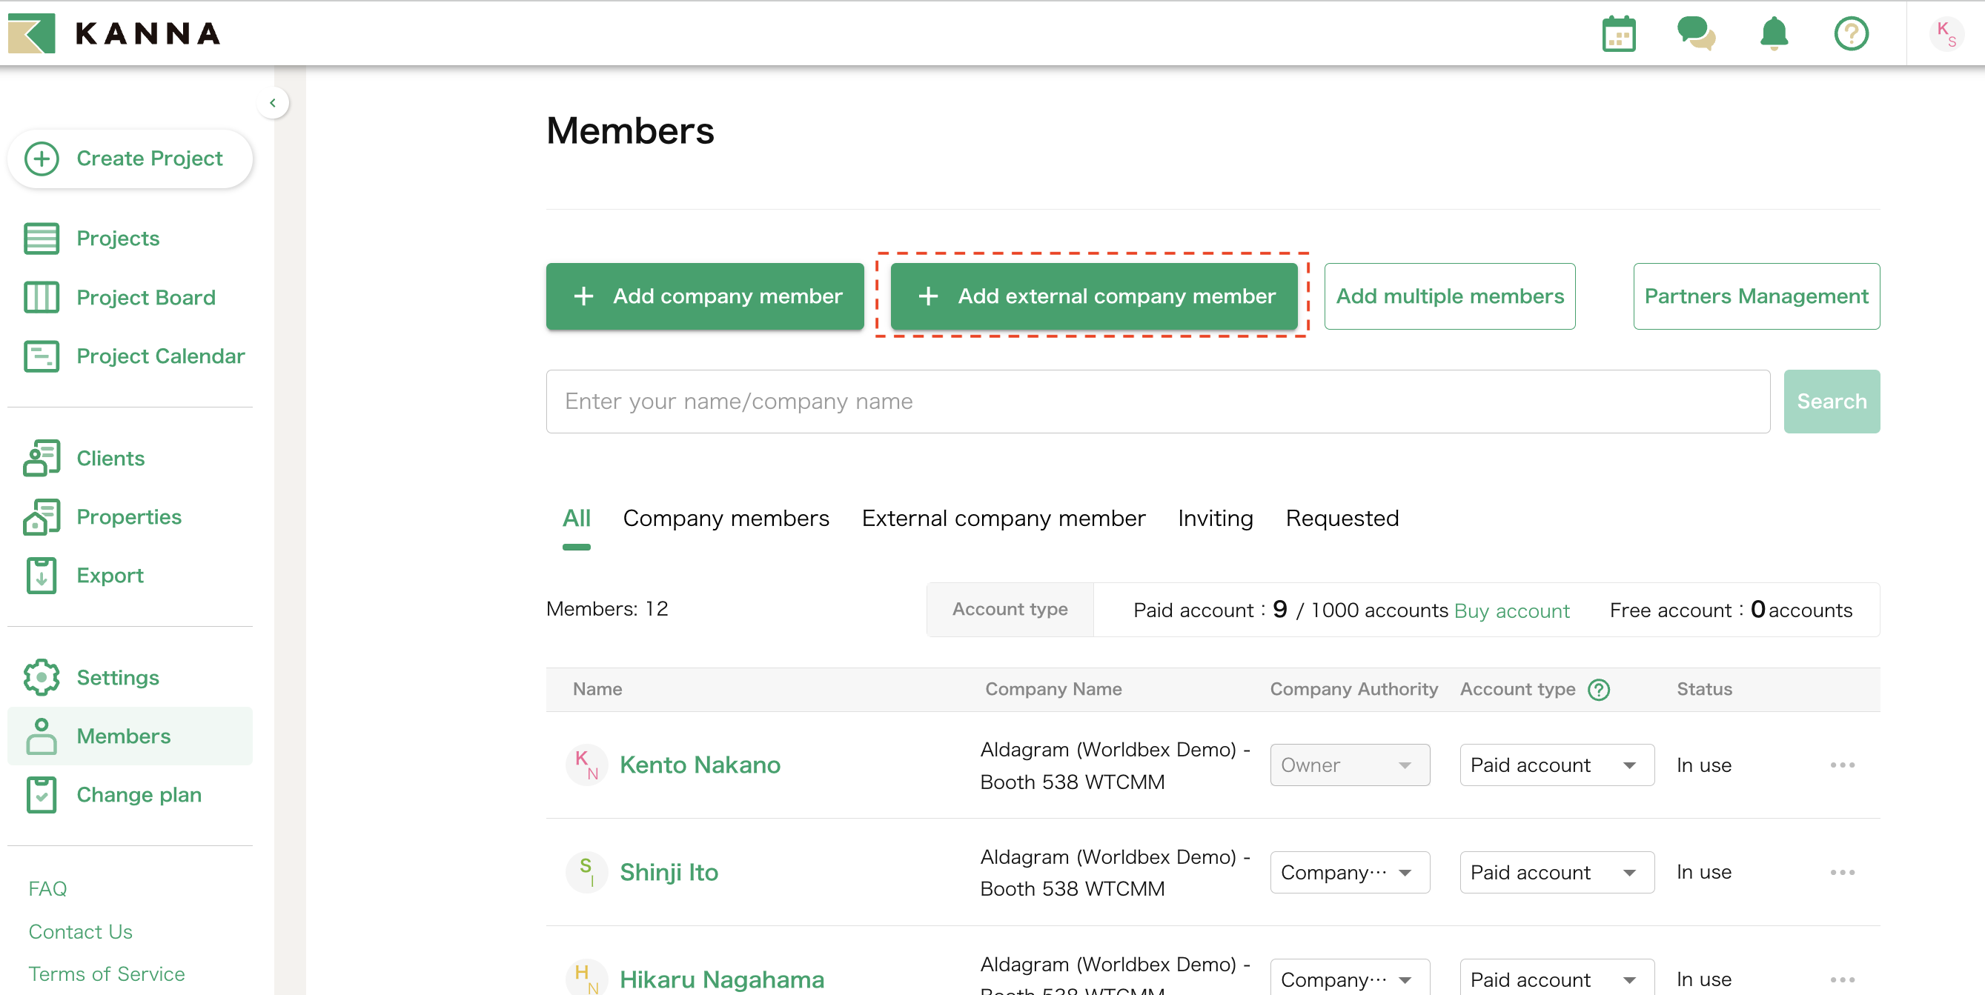Image resolution: width=1985 pixels, height=995 pixels.
Task: Open more options for Shinji Ito row
Action: [x=1843, y=872]
